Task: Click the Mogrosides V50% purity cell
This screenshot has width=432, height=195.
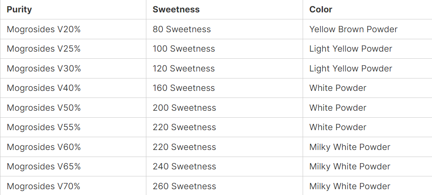Action: pyautogui.click(x=44, y=108)
